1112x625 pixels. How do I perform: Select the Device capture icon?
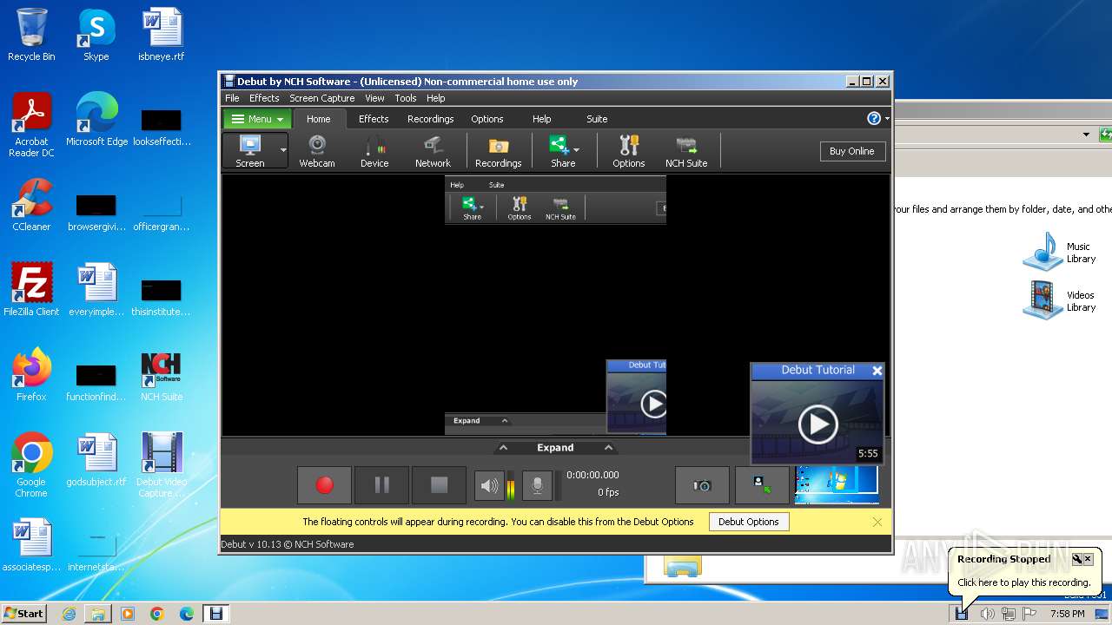pos(374,151)
